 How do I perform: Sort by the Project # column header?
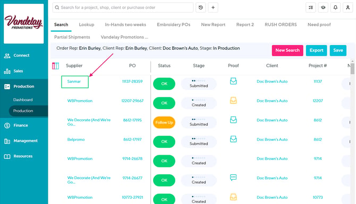coord(318,66)
